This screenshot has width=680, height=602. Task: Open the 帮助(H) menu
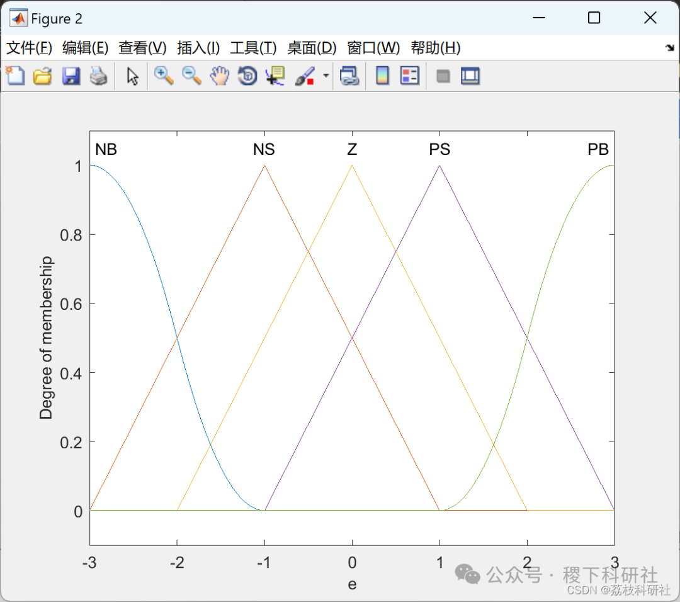(436, 48)
